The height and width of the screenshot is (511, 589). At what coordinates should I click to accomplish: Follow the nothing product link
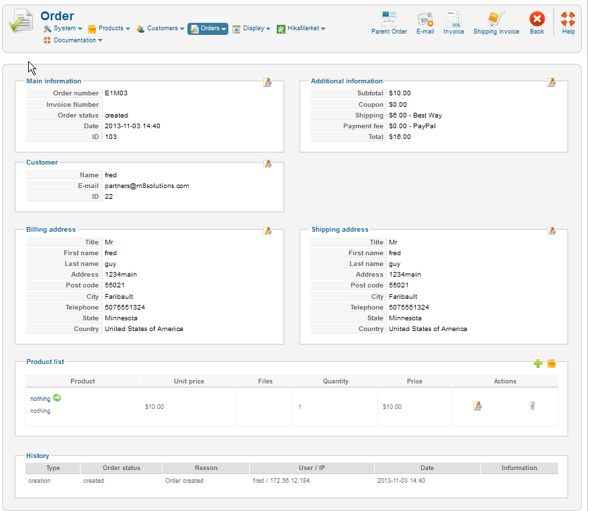tap(40, 399)
